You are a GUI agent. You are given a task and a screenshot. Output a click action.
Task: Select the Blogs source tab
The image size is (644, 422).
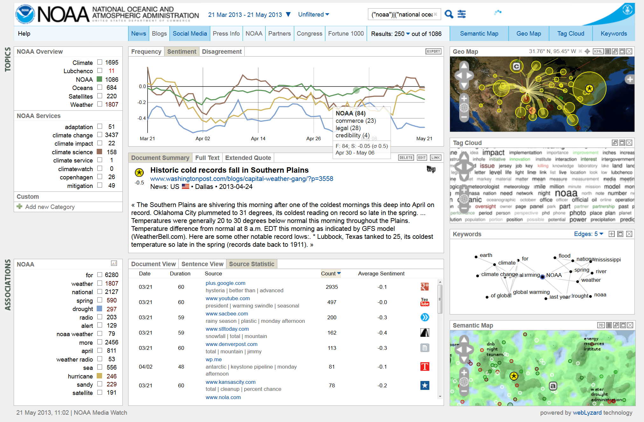pos(159,33)
